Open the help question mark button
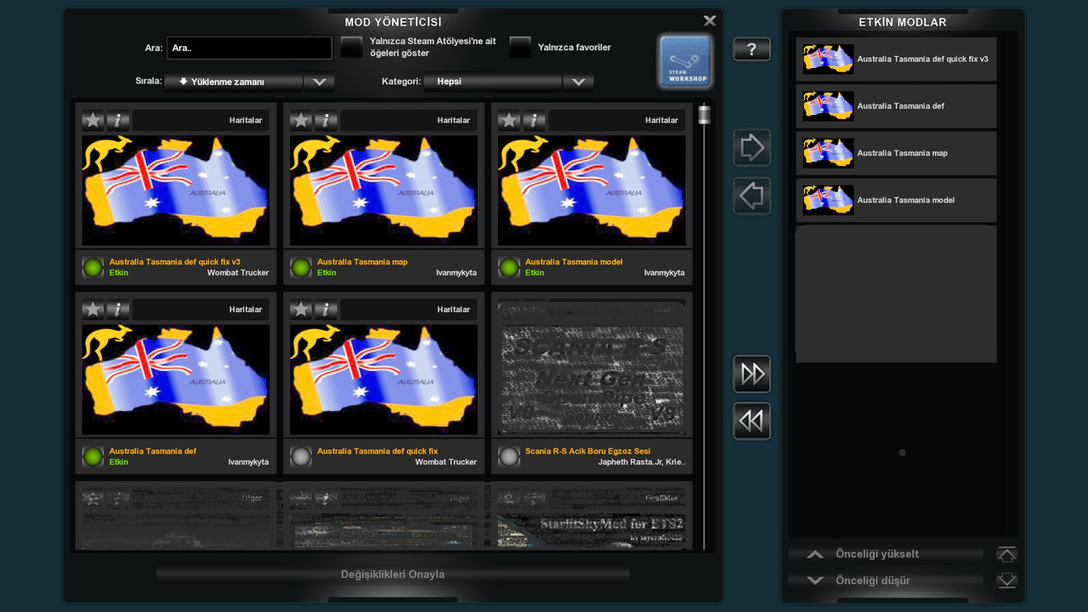Viewport: 1088px width, 612px height. [x=751, y=49]
